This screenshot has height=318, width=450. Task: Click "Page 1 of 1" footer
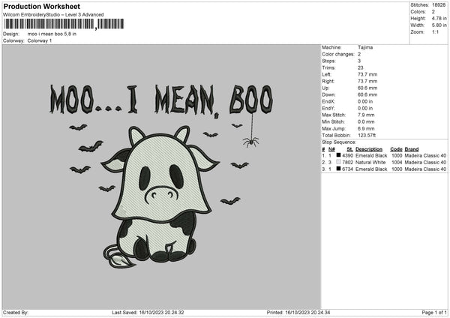point(434,313)
